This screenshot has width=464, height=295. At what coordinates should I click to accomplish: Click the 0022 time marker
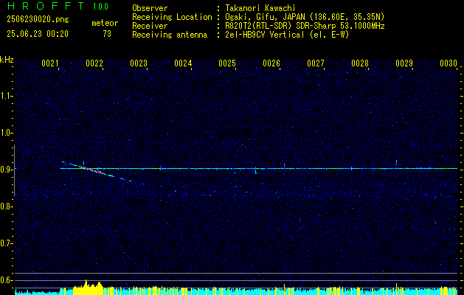94,63
